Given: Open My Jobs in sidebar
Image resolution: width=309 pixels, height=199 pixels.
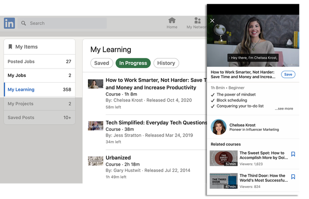Looking at the screenshot, I should [40, 75].
